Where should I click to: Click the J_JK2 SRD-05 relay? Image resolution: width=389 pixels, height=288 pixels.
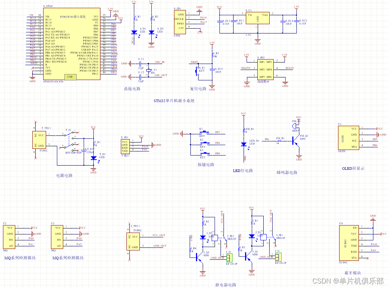point(219,239)
